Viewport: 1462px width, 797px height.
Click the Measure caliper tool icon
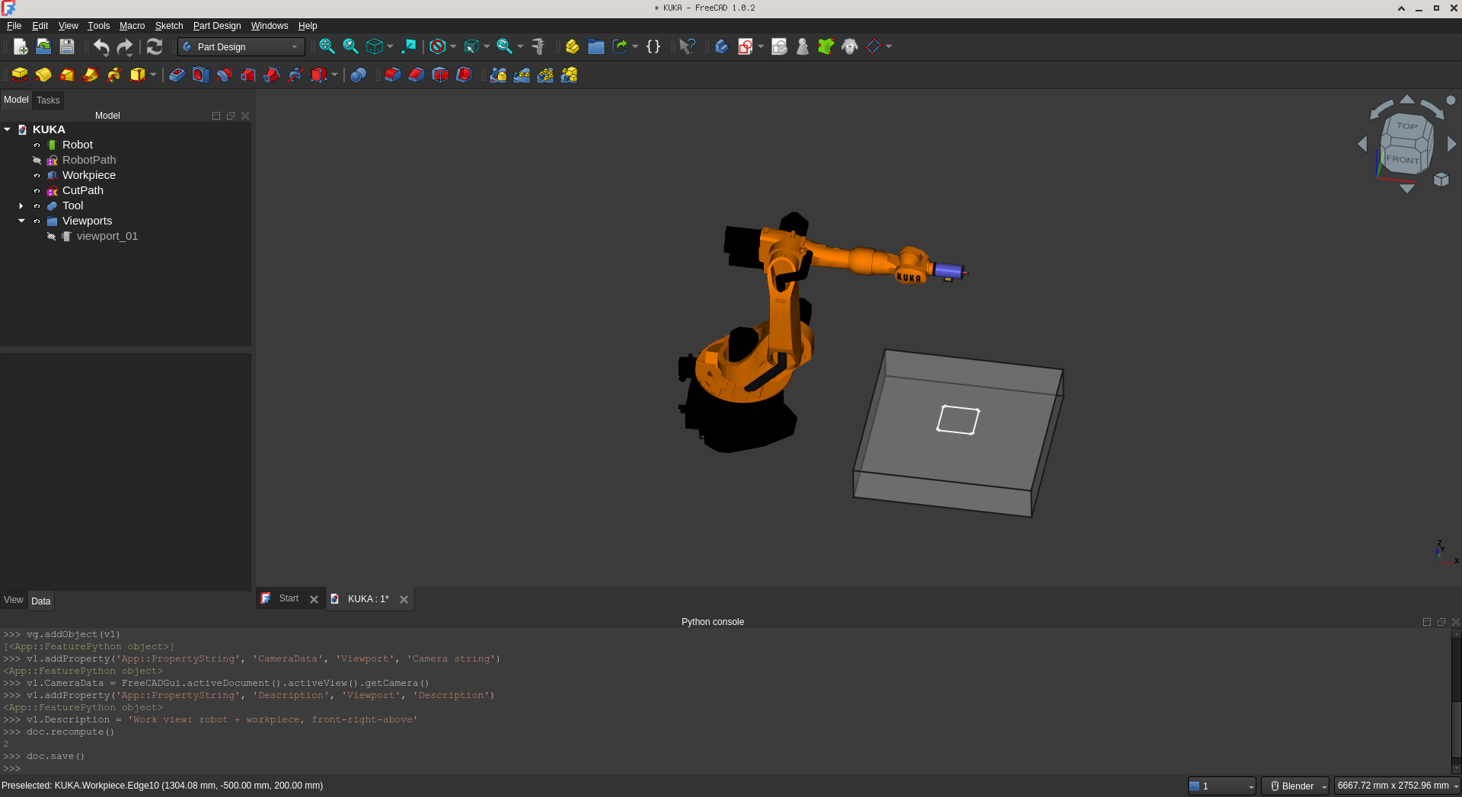(538, 46)
